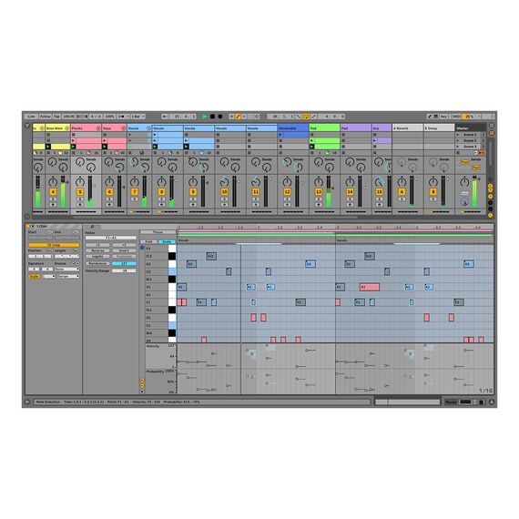Launch the purple Arp clip
The height and width of the screenshot is (519, 519).
(375, 140)
